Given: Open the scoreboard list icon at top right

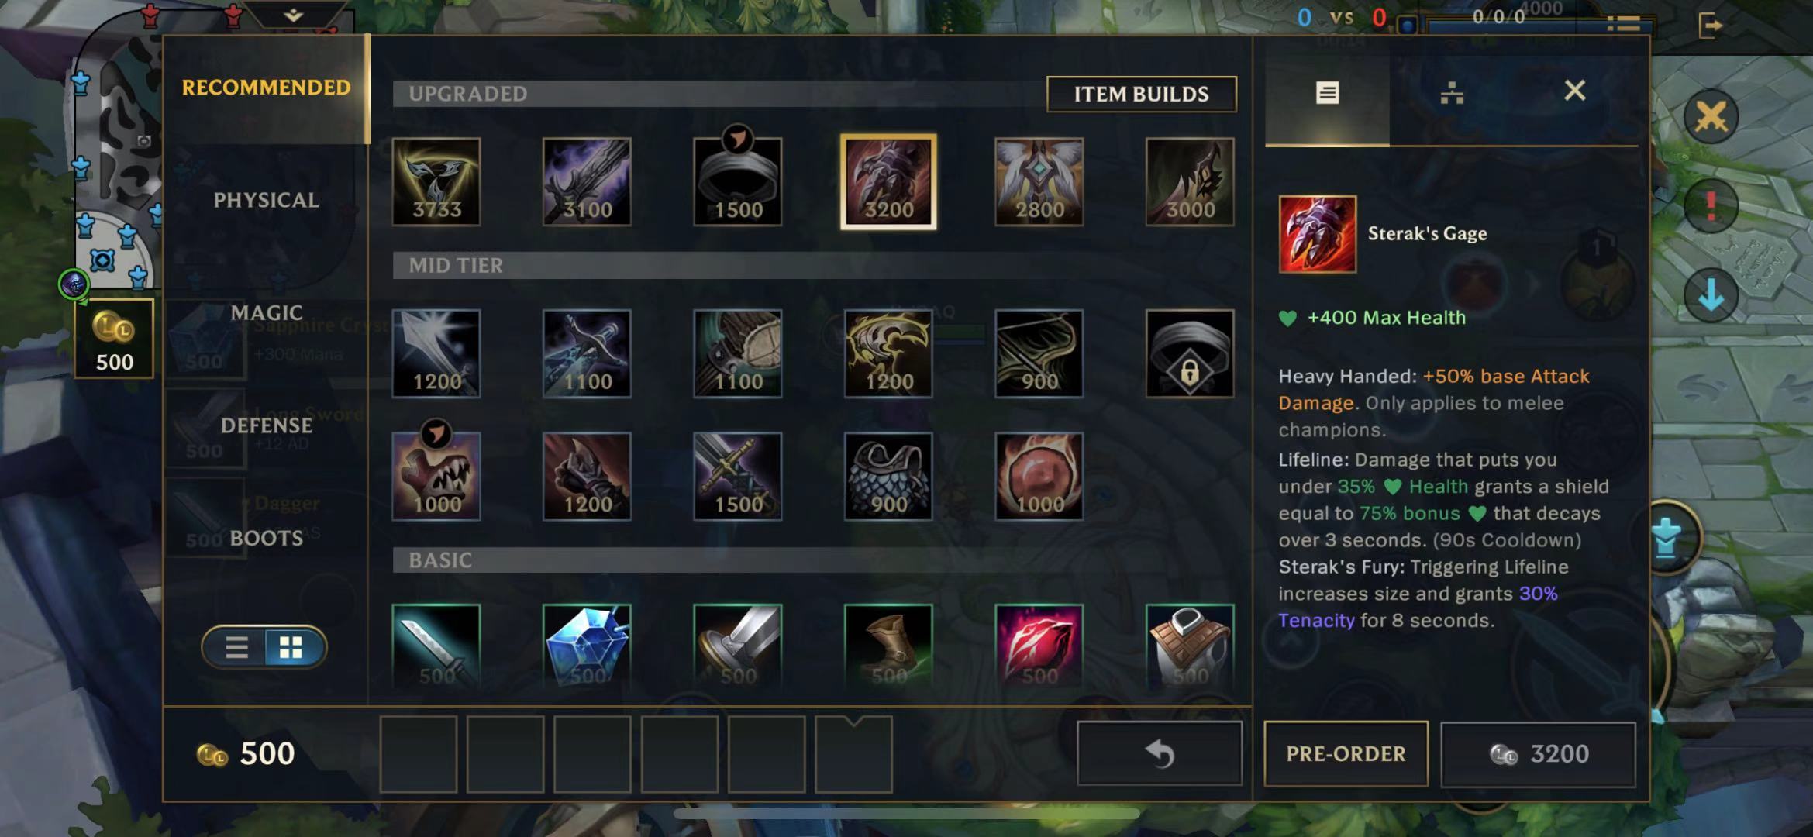Looking at the screenshot, I should click(1623, 24).
